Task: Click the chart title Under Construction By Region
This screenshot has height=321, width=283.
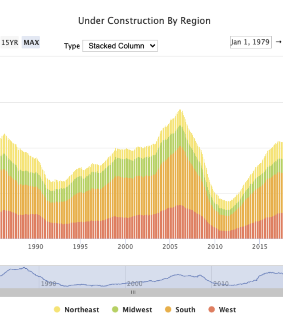Action: pos(144,21)
